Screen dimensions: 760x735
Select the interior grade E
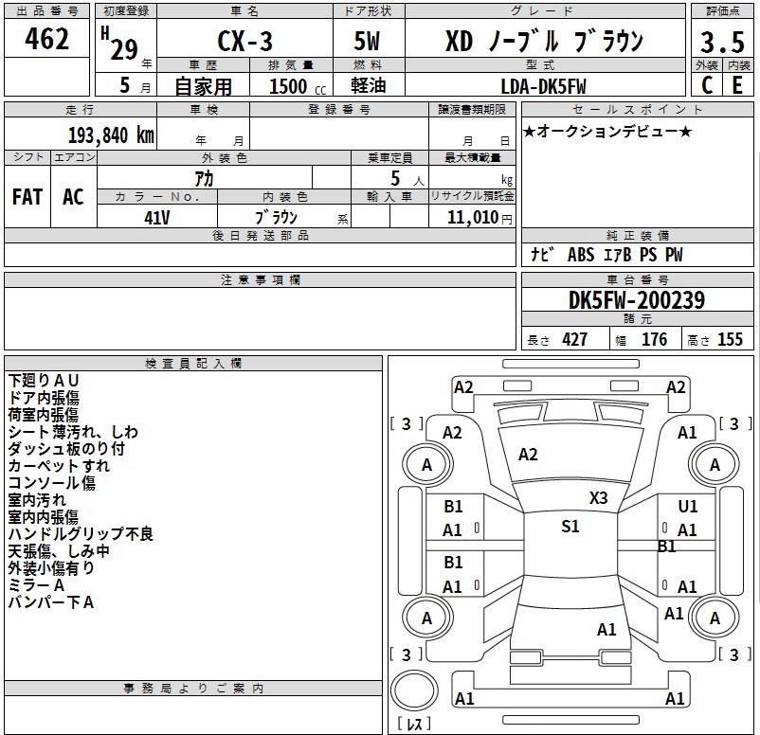tap(737, 85)
